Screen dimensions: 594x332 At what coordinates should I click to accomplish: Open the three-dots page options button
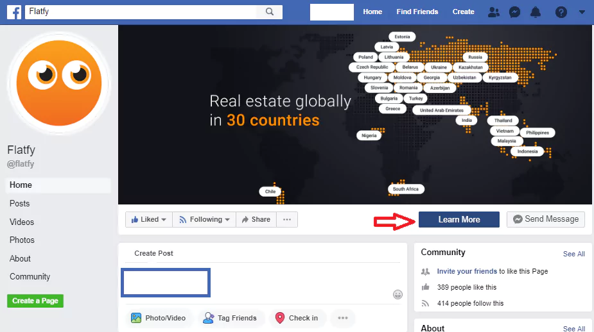[x=287, y=219]
